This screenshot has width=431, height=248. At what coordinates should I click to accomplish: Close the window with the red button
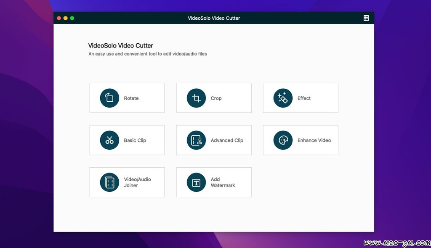point(59,18)
